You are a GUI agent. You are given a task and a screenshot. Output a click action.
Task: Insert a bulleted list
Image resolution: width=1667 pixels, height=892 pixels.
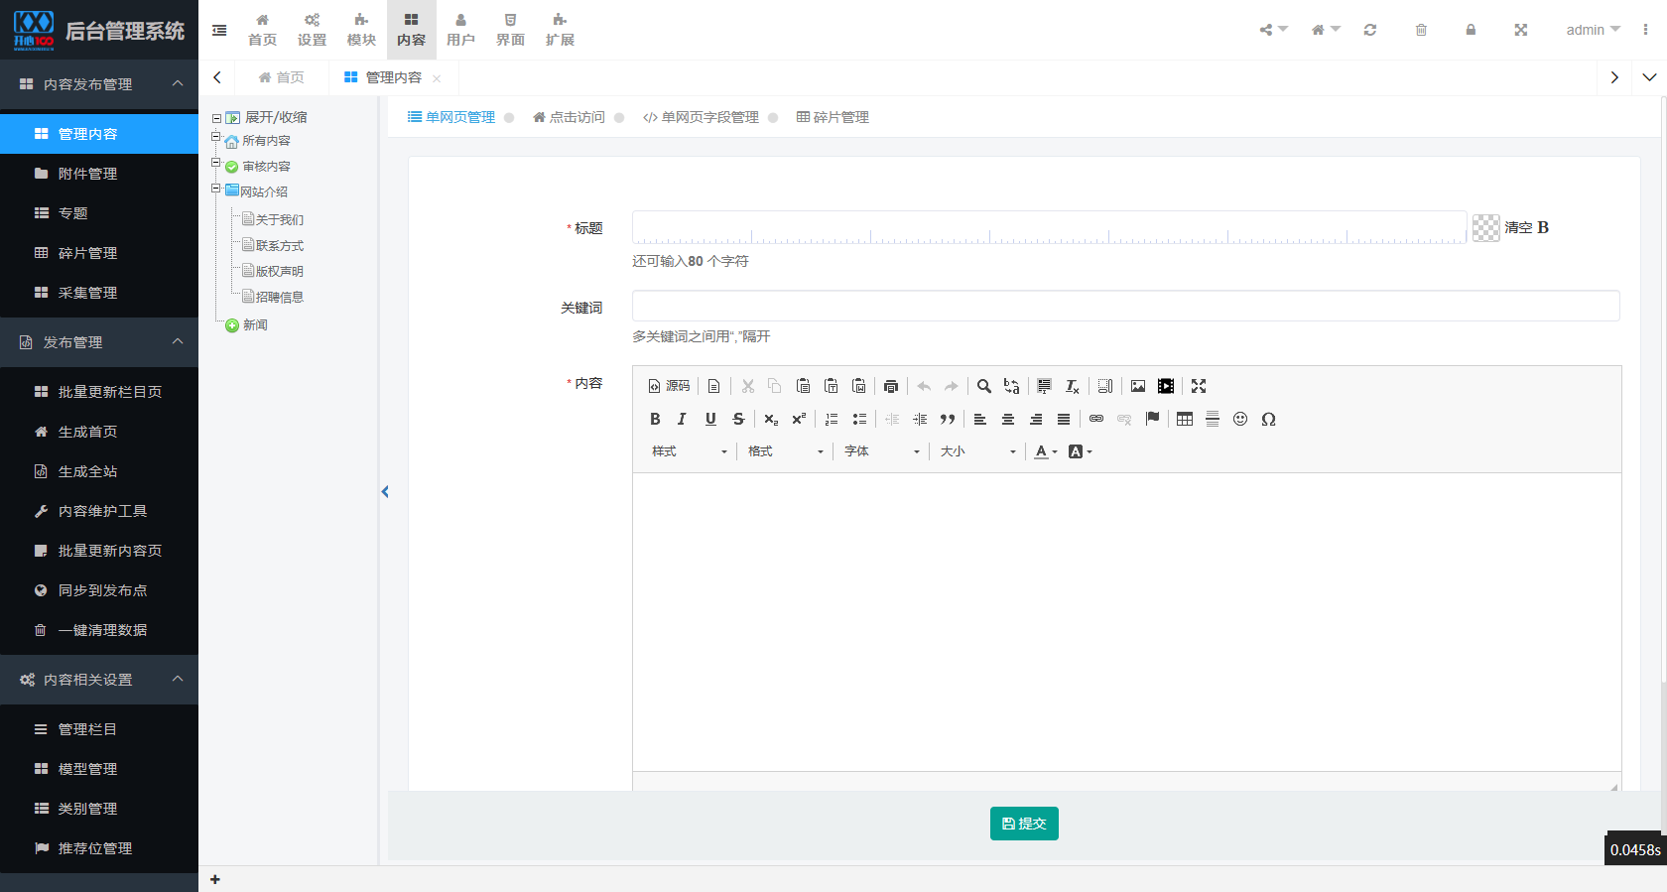859,419
